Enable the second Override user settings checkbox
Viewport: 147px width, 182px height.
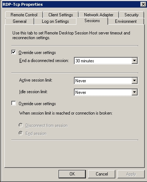(13, 103)
